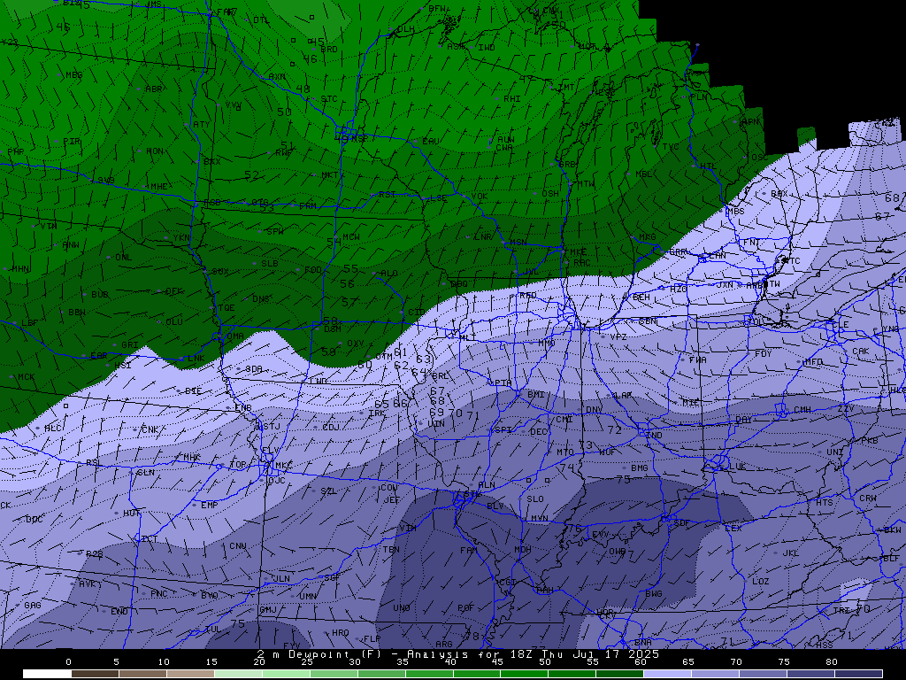This screenshot has width=906, height=680.
Task: Select the LEX station label
Action: tap(733, 528)
